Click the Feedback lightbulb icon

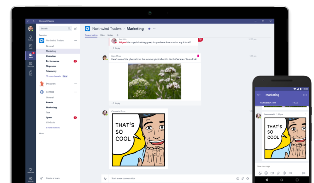[31, 170]
